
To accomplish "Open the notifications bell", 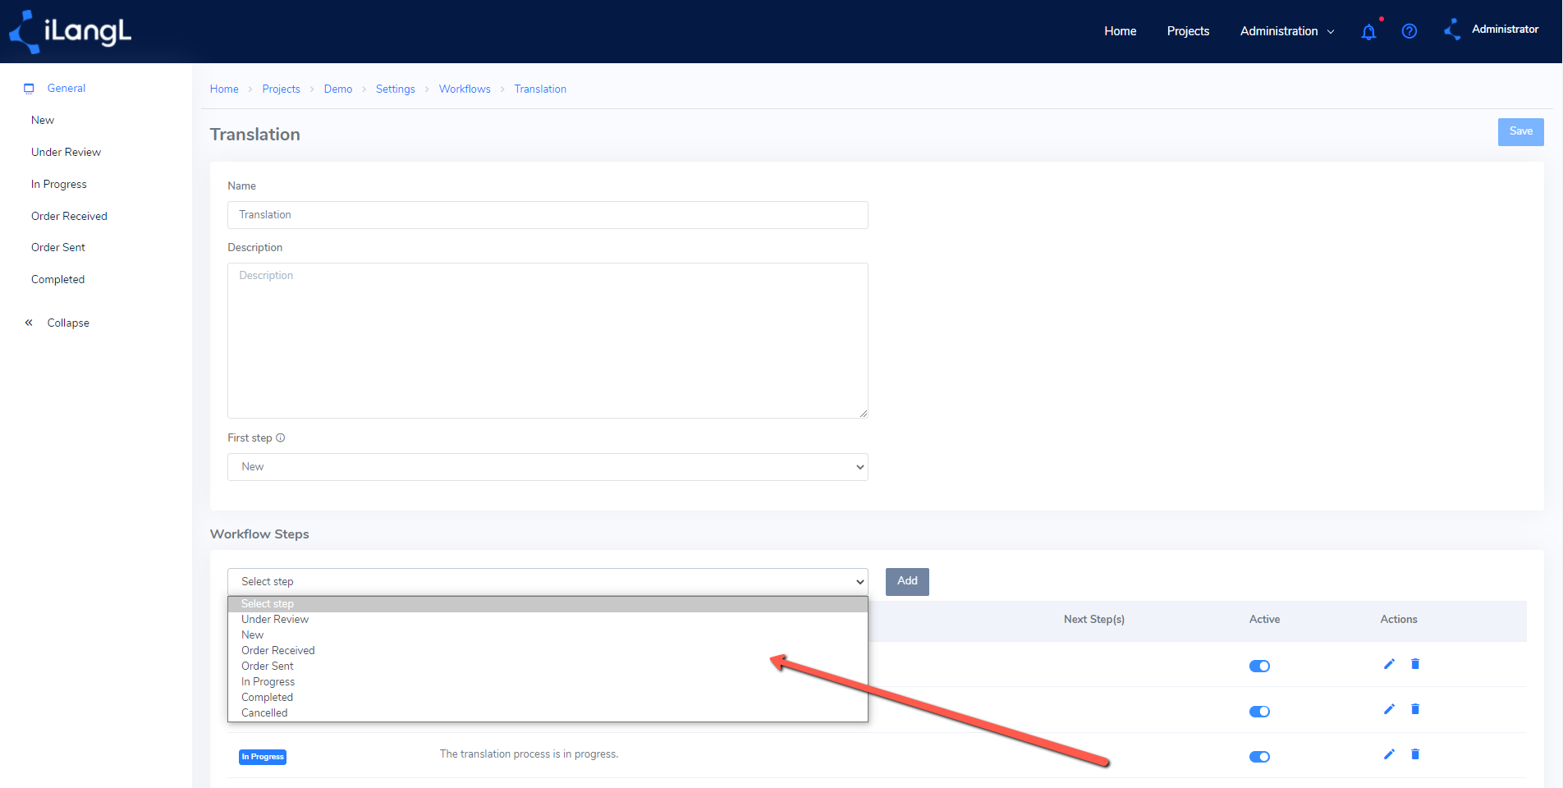I will (x=1368, y=32).
